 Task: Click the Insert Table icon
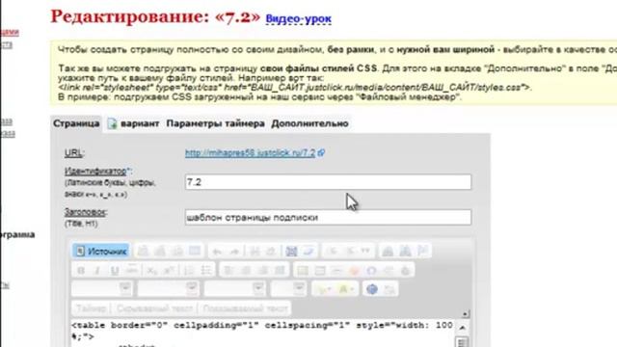pyautogui.click(x=320, y=270)
